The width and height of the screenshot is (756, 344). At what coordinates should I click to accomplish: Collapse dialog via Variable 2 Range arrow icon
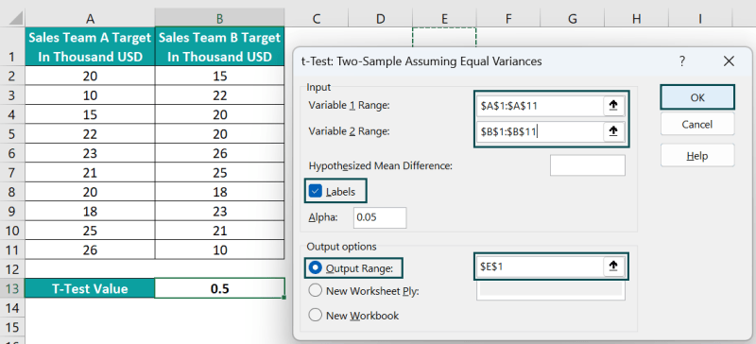613,131
